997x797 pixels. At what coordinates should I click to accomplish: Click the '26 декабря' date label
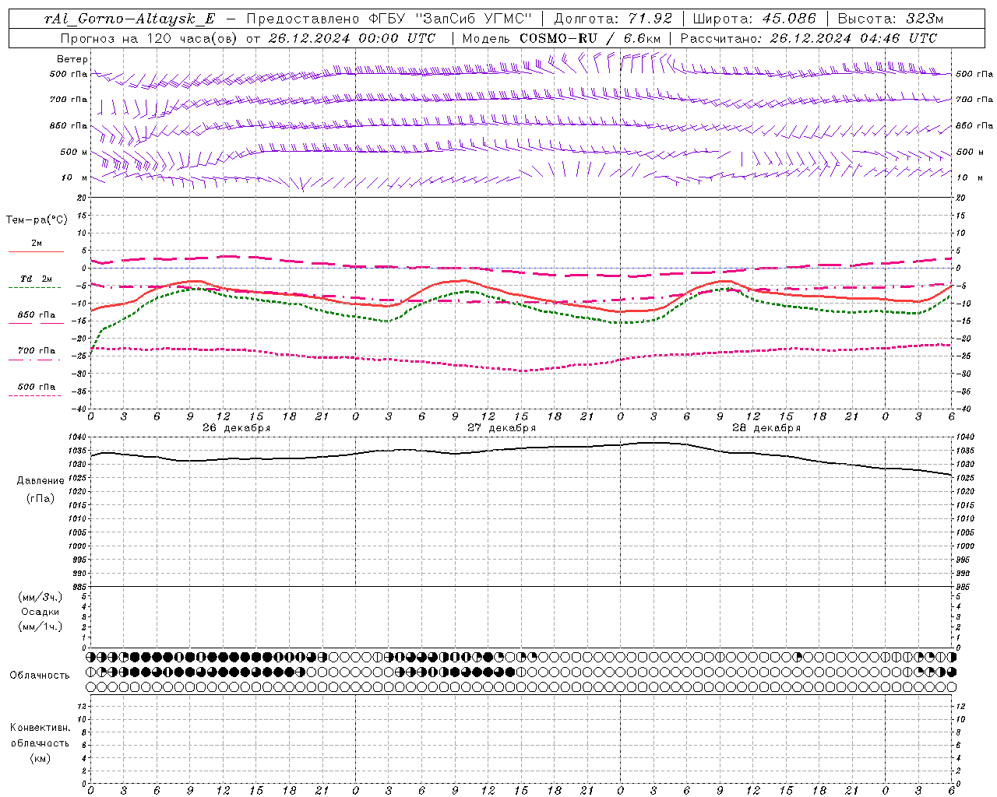236,428
